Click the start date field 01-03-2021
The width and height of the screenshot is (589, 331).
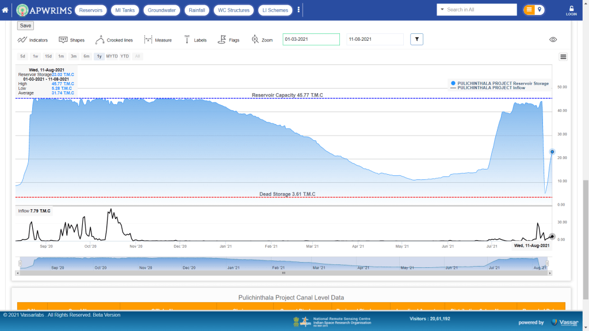pos(311,39)
